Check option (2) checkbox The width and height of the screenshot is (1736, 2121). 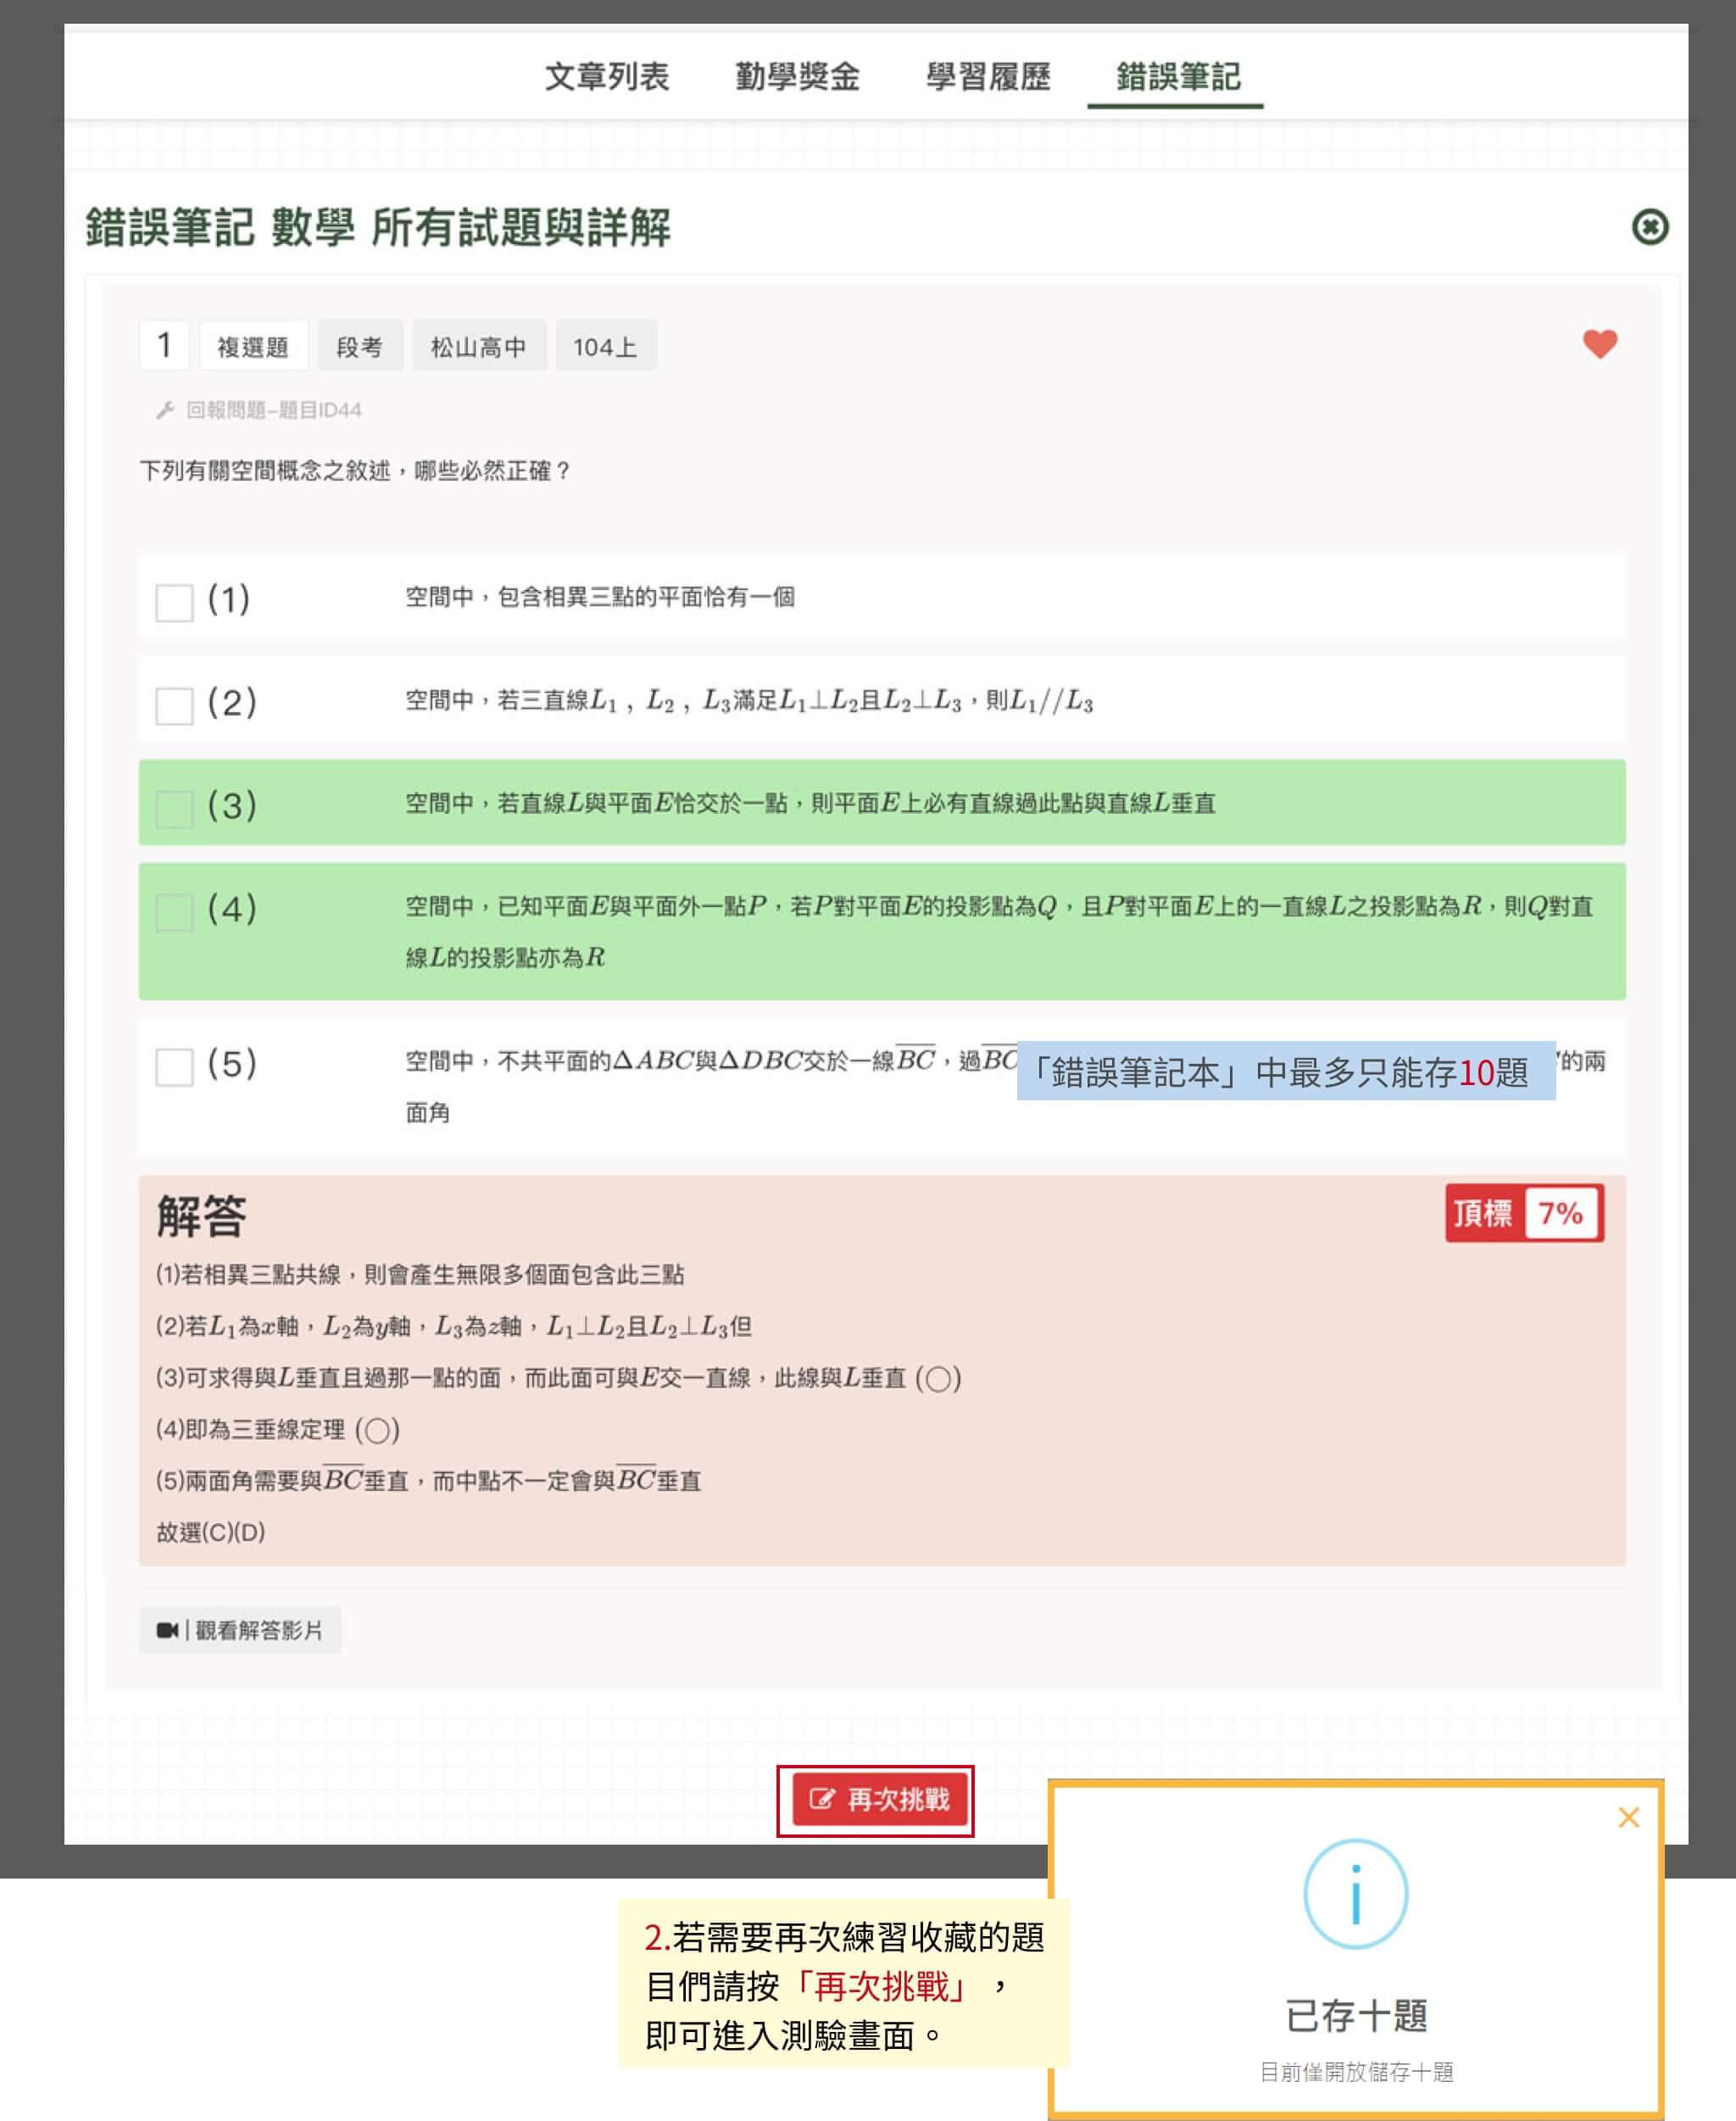pos(174,705)
